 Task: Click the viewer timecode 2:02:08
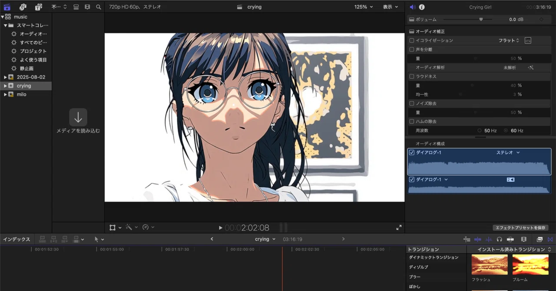pyautogui.click(x=247, y=228)
